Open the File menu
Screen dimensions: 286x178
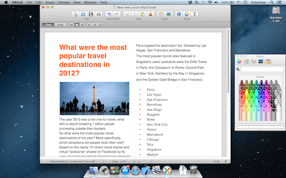tap(29, 2)
